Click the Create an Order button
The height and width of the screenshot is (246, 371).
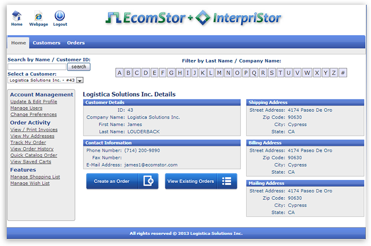[122, 181]
